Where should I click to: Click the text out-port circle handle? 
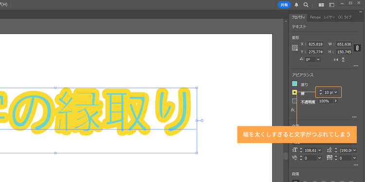tap(202, 120)
